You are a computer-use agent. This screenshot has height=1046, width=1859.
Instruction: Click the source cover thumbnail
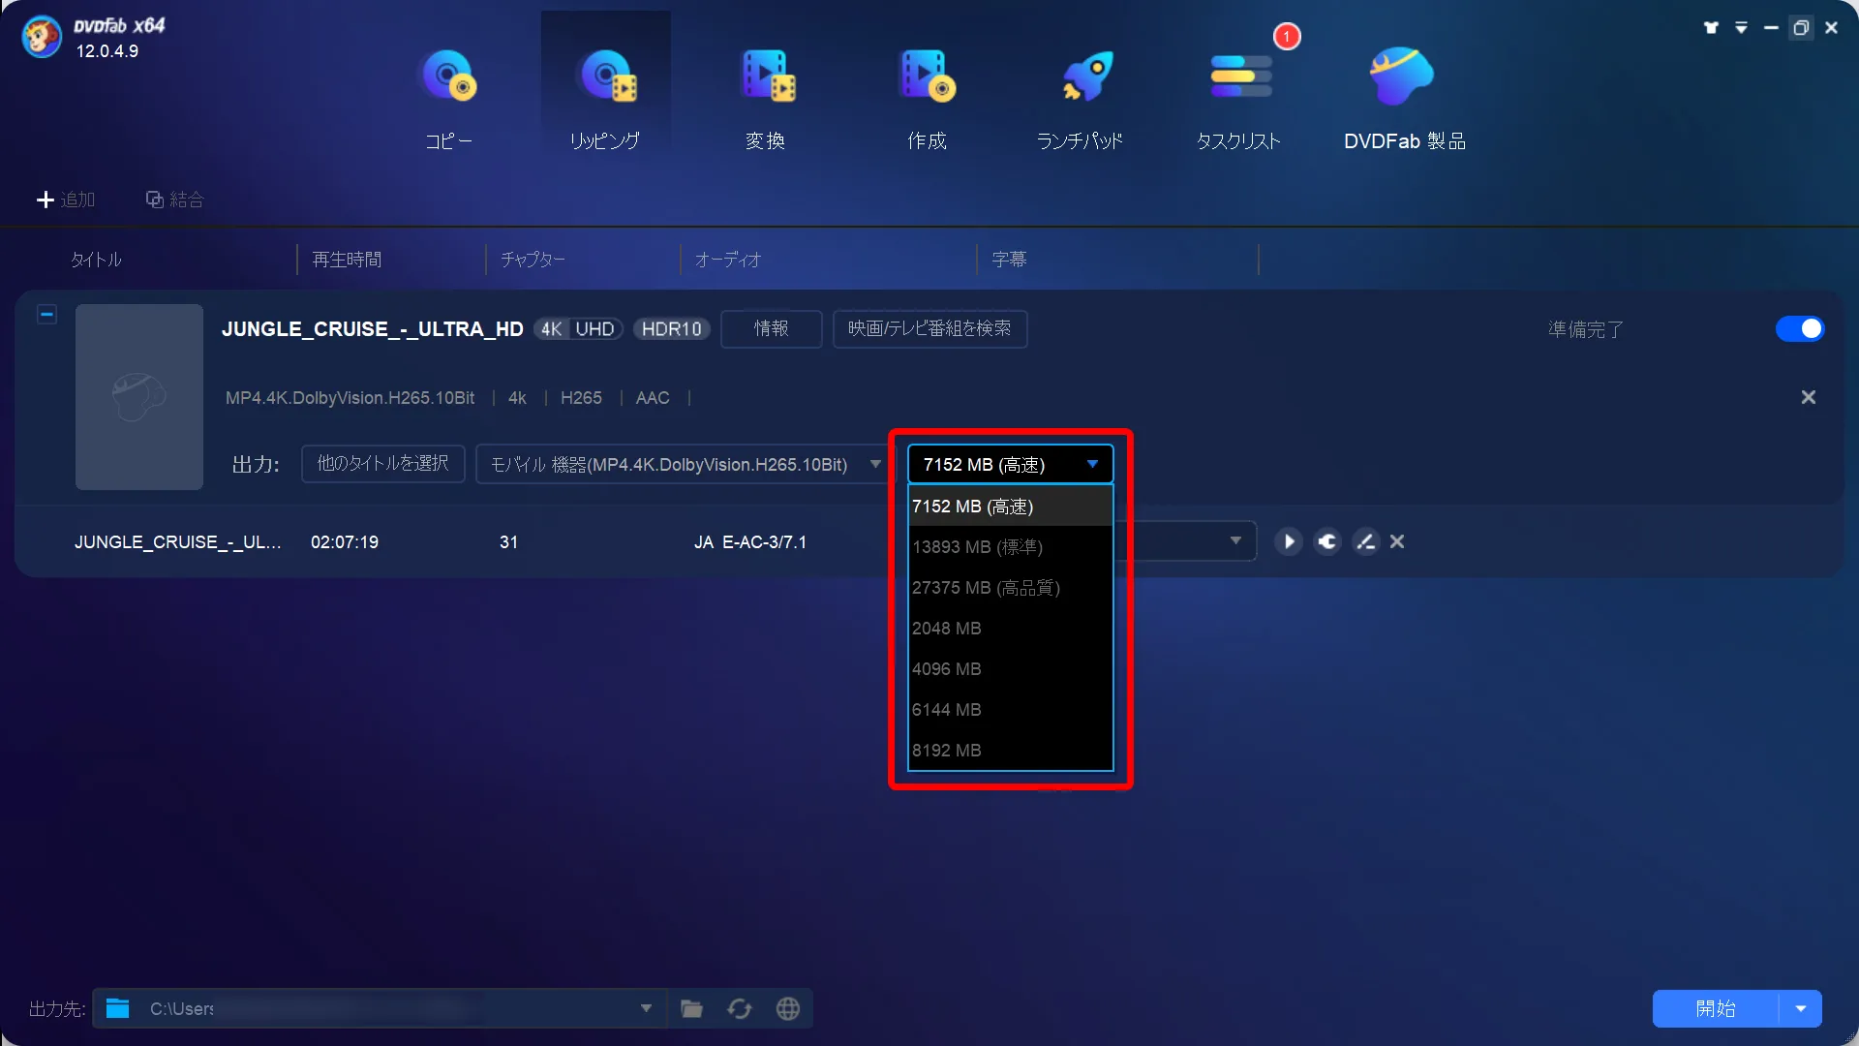pyautogui.click(x=139, y=397)
